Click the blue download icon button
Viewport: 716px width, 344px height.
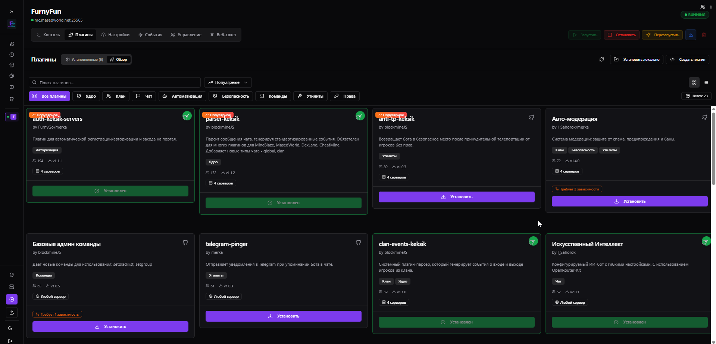tap(691, 35)
